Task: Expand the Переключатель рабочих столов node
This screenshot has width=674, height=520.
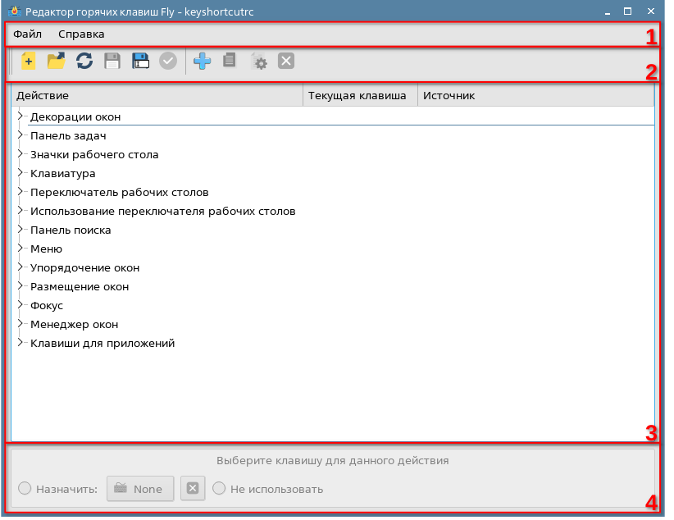Action: [x=20, y=192]
